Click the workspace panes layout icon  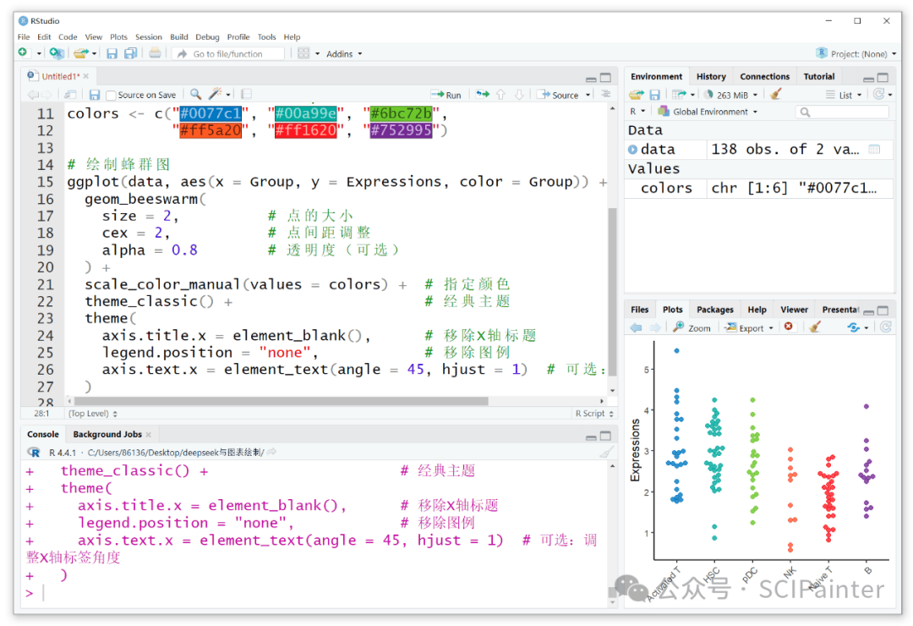[303, 53]
